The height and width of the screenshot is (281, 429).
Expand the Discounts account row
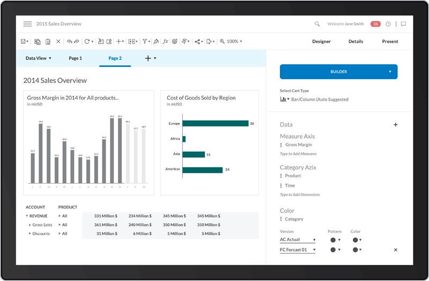30,234
